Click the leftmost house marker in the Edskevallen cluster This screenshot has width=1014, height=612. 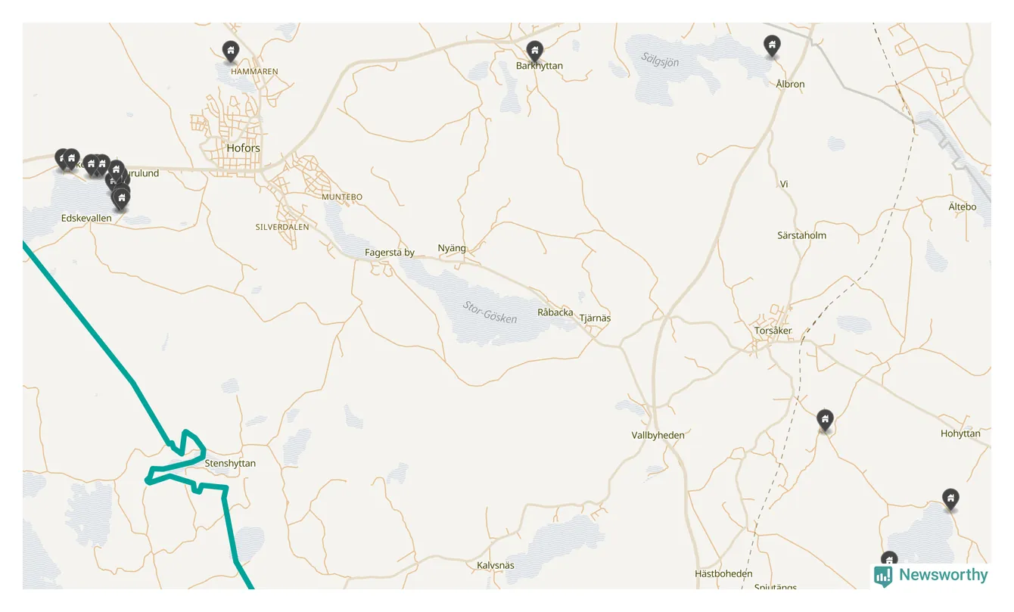pyautogui.click(x=63, y=158)
